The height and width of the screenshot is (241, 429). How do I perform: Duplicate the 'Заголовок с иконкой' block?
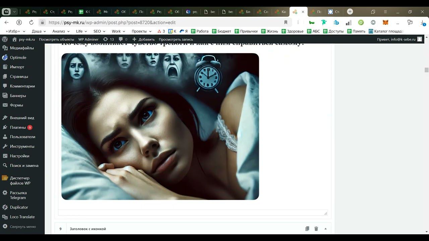307,229
